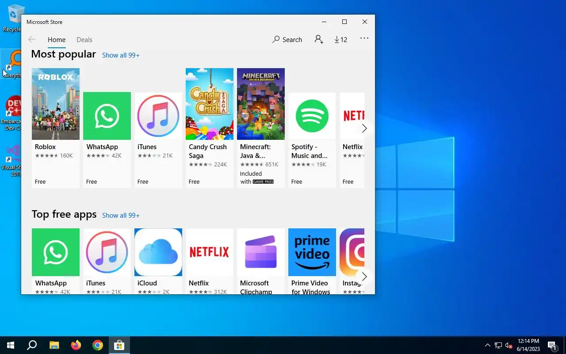Click the 'Most popular' heading
The height and width of the screenshot is (354, 566).
pos(63,54)
